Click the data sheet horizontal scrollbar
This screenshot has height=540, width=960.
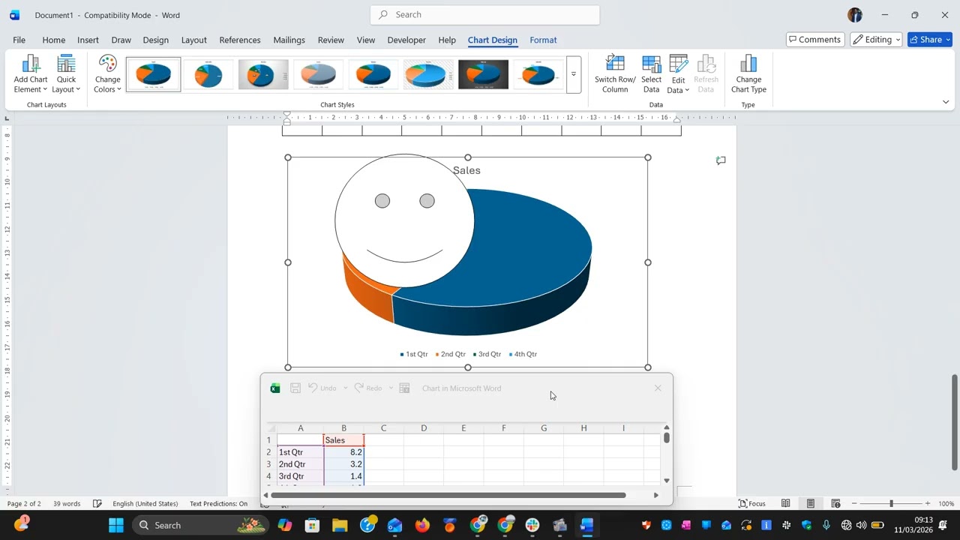pos(448,495)
